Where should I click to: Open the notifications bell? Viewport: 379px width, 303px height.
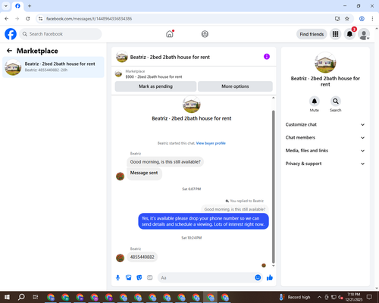tap(349, 34)
